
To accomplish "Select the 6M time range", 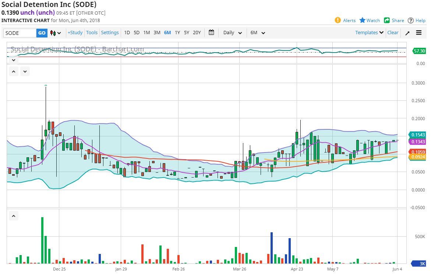I will [x=167, y=33].
